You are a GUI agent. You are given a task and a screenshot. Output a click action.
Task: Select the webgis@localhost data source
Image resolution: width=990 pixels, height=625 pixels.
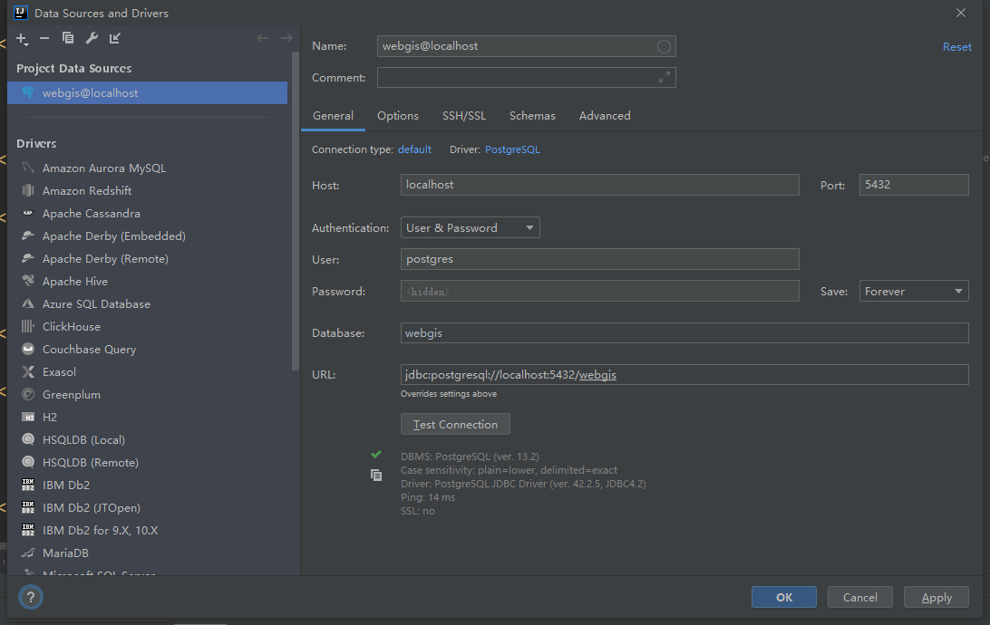point(147,92)
